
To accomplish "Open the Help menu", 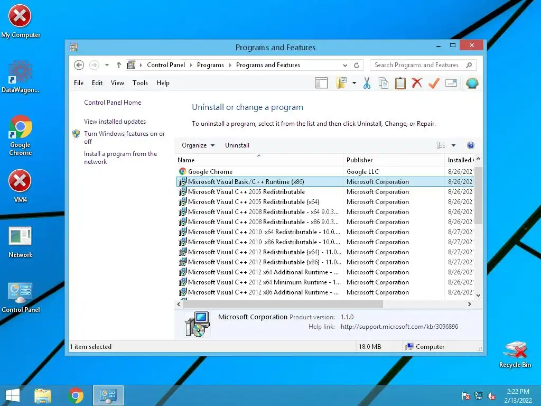I will coord(163,83).
